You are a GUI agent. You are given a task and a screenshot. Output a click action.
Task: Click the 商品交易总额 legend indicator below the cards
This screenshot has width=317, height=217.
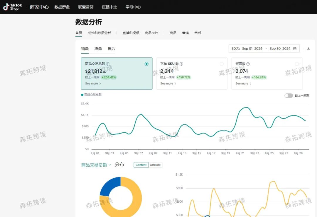click(82, 95)
